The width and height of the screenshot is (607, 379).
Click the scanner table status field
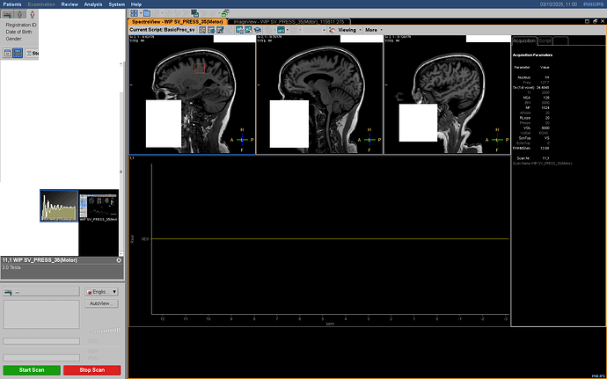pyautogui.click(x=41, y=292)
